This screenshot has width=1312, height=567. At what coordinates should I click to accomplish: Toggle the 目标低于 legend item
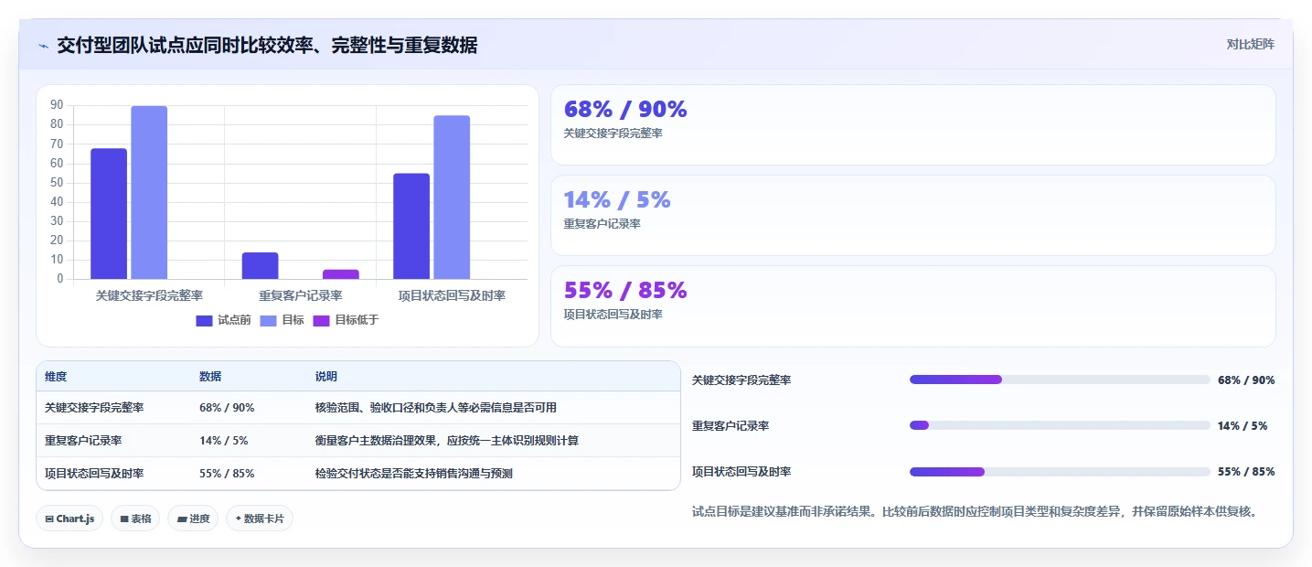346,320
